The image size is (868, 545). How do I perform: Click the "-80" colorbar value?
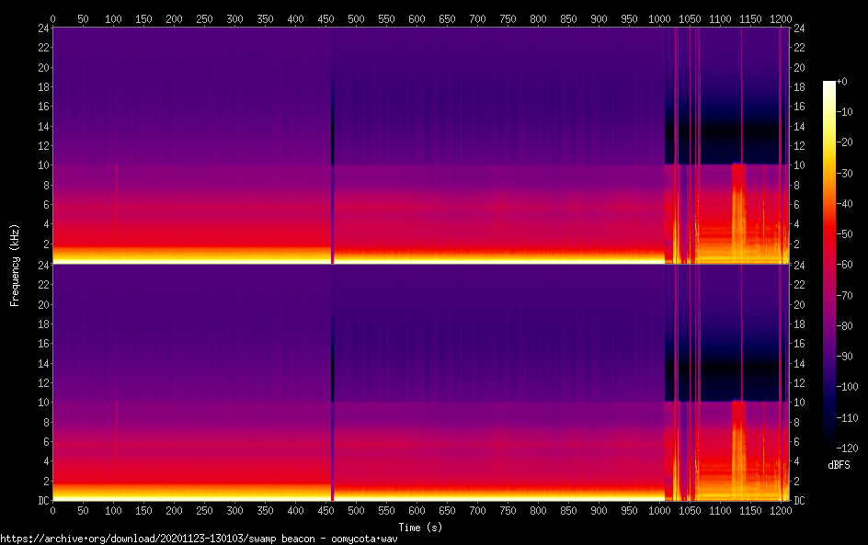[x=845, y=326]
